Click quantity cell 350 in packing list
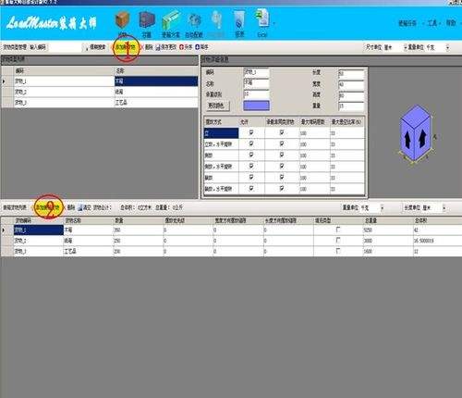 tap(139, 230)
